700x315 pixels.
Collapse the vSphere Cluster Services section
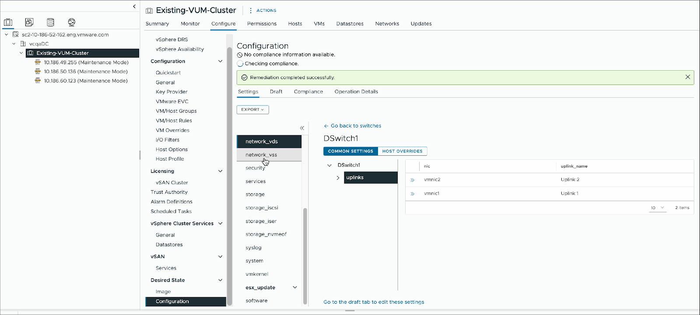tap(220, 223)
